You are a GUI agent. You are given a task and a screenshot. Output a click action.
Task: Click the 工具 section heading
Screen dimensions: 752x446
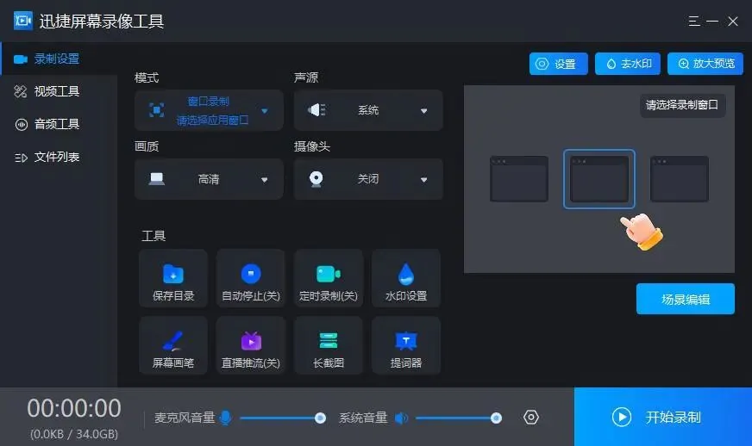click(154, 236)
